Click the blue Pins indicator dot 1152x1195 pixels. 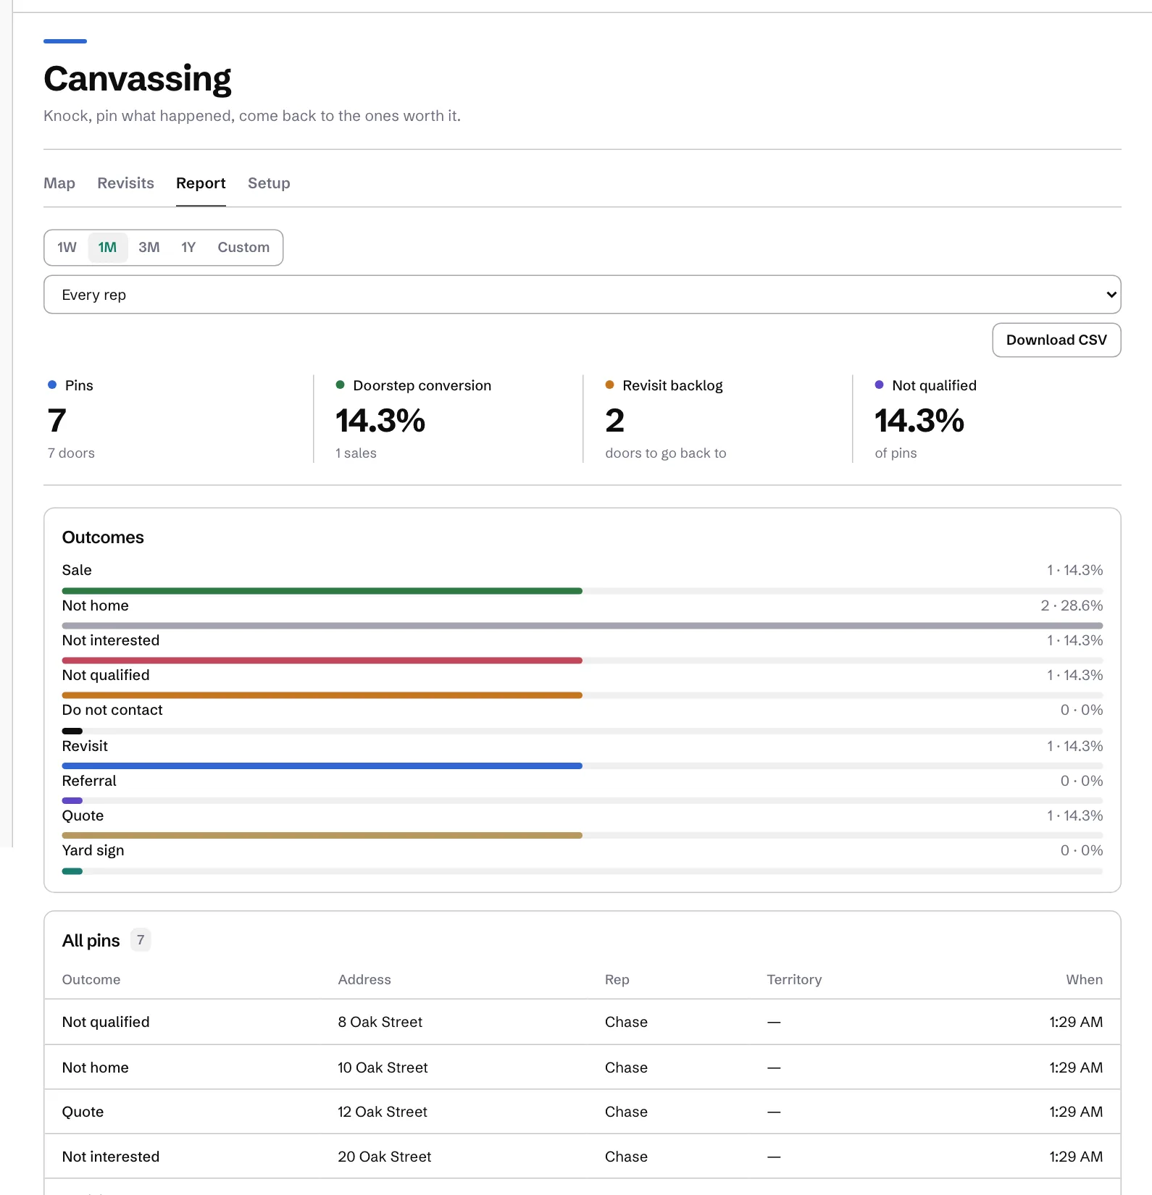[x=52, y=385]
